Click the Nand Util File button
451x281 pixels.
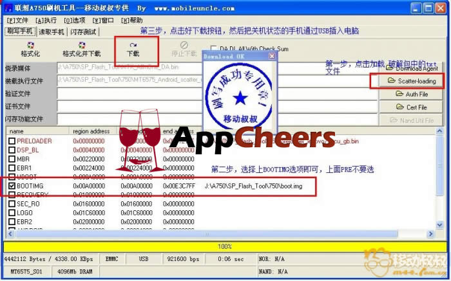click(x=411, y=120)
